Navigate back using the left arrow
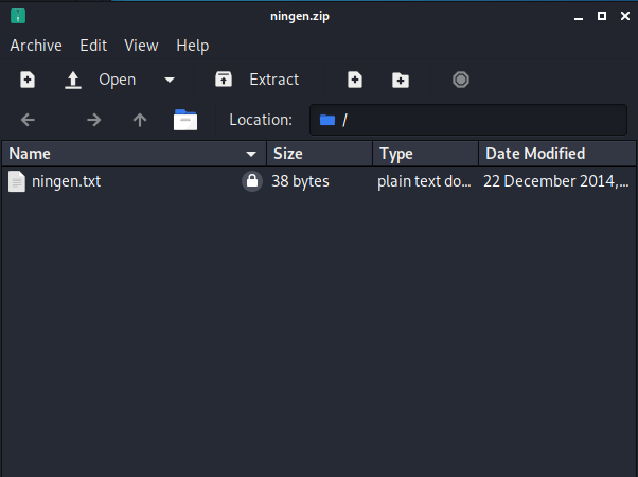 (27, 120)
